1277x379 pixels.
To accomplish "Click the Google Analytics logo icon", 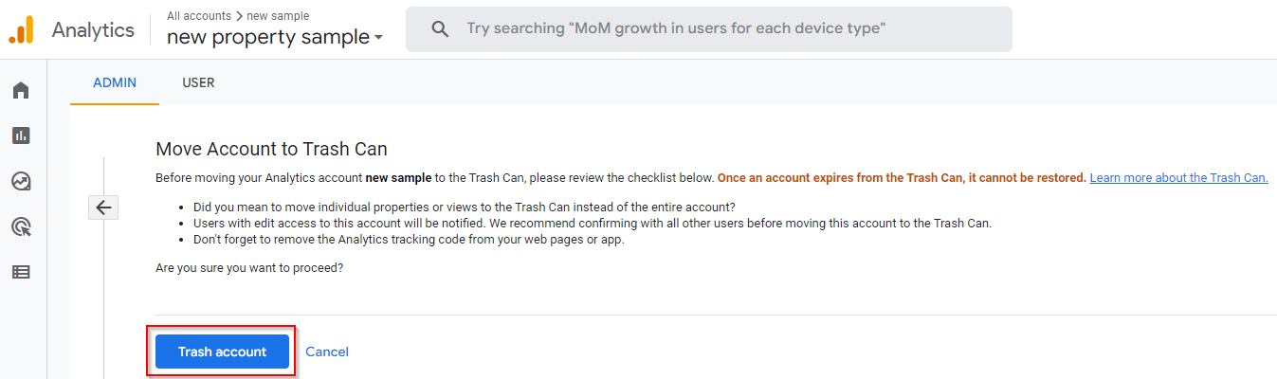I will (21, 30).
